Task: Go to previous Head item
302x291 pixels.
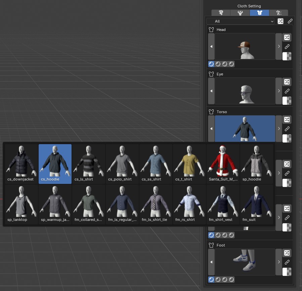Action: pyautogui.click(x=211, y=46)
